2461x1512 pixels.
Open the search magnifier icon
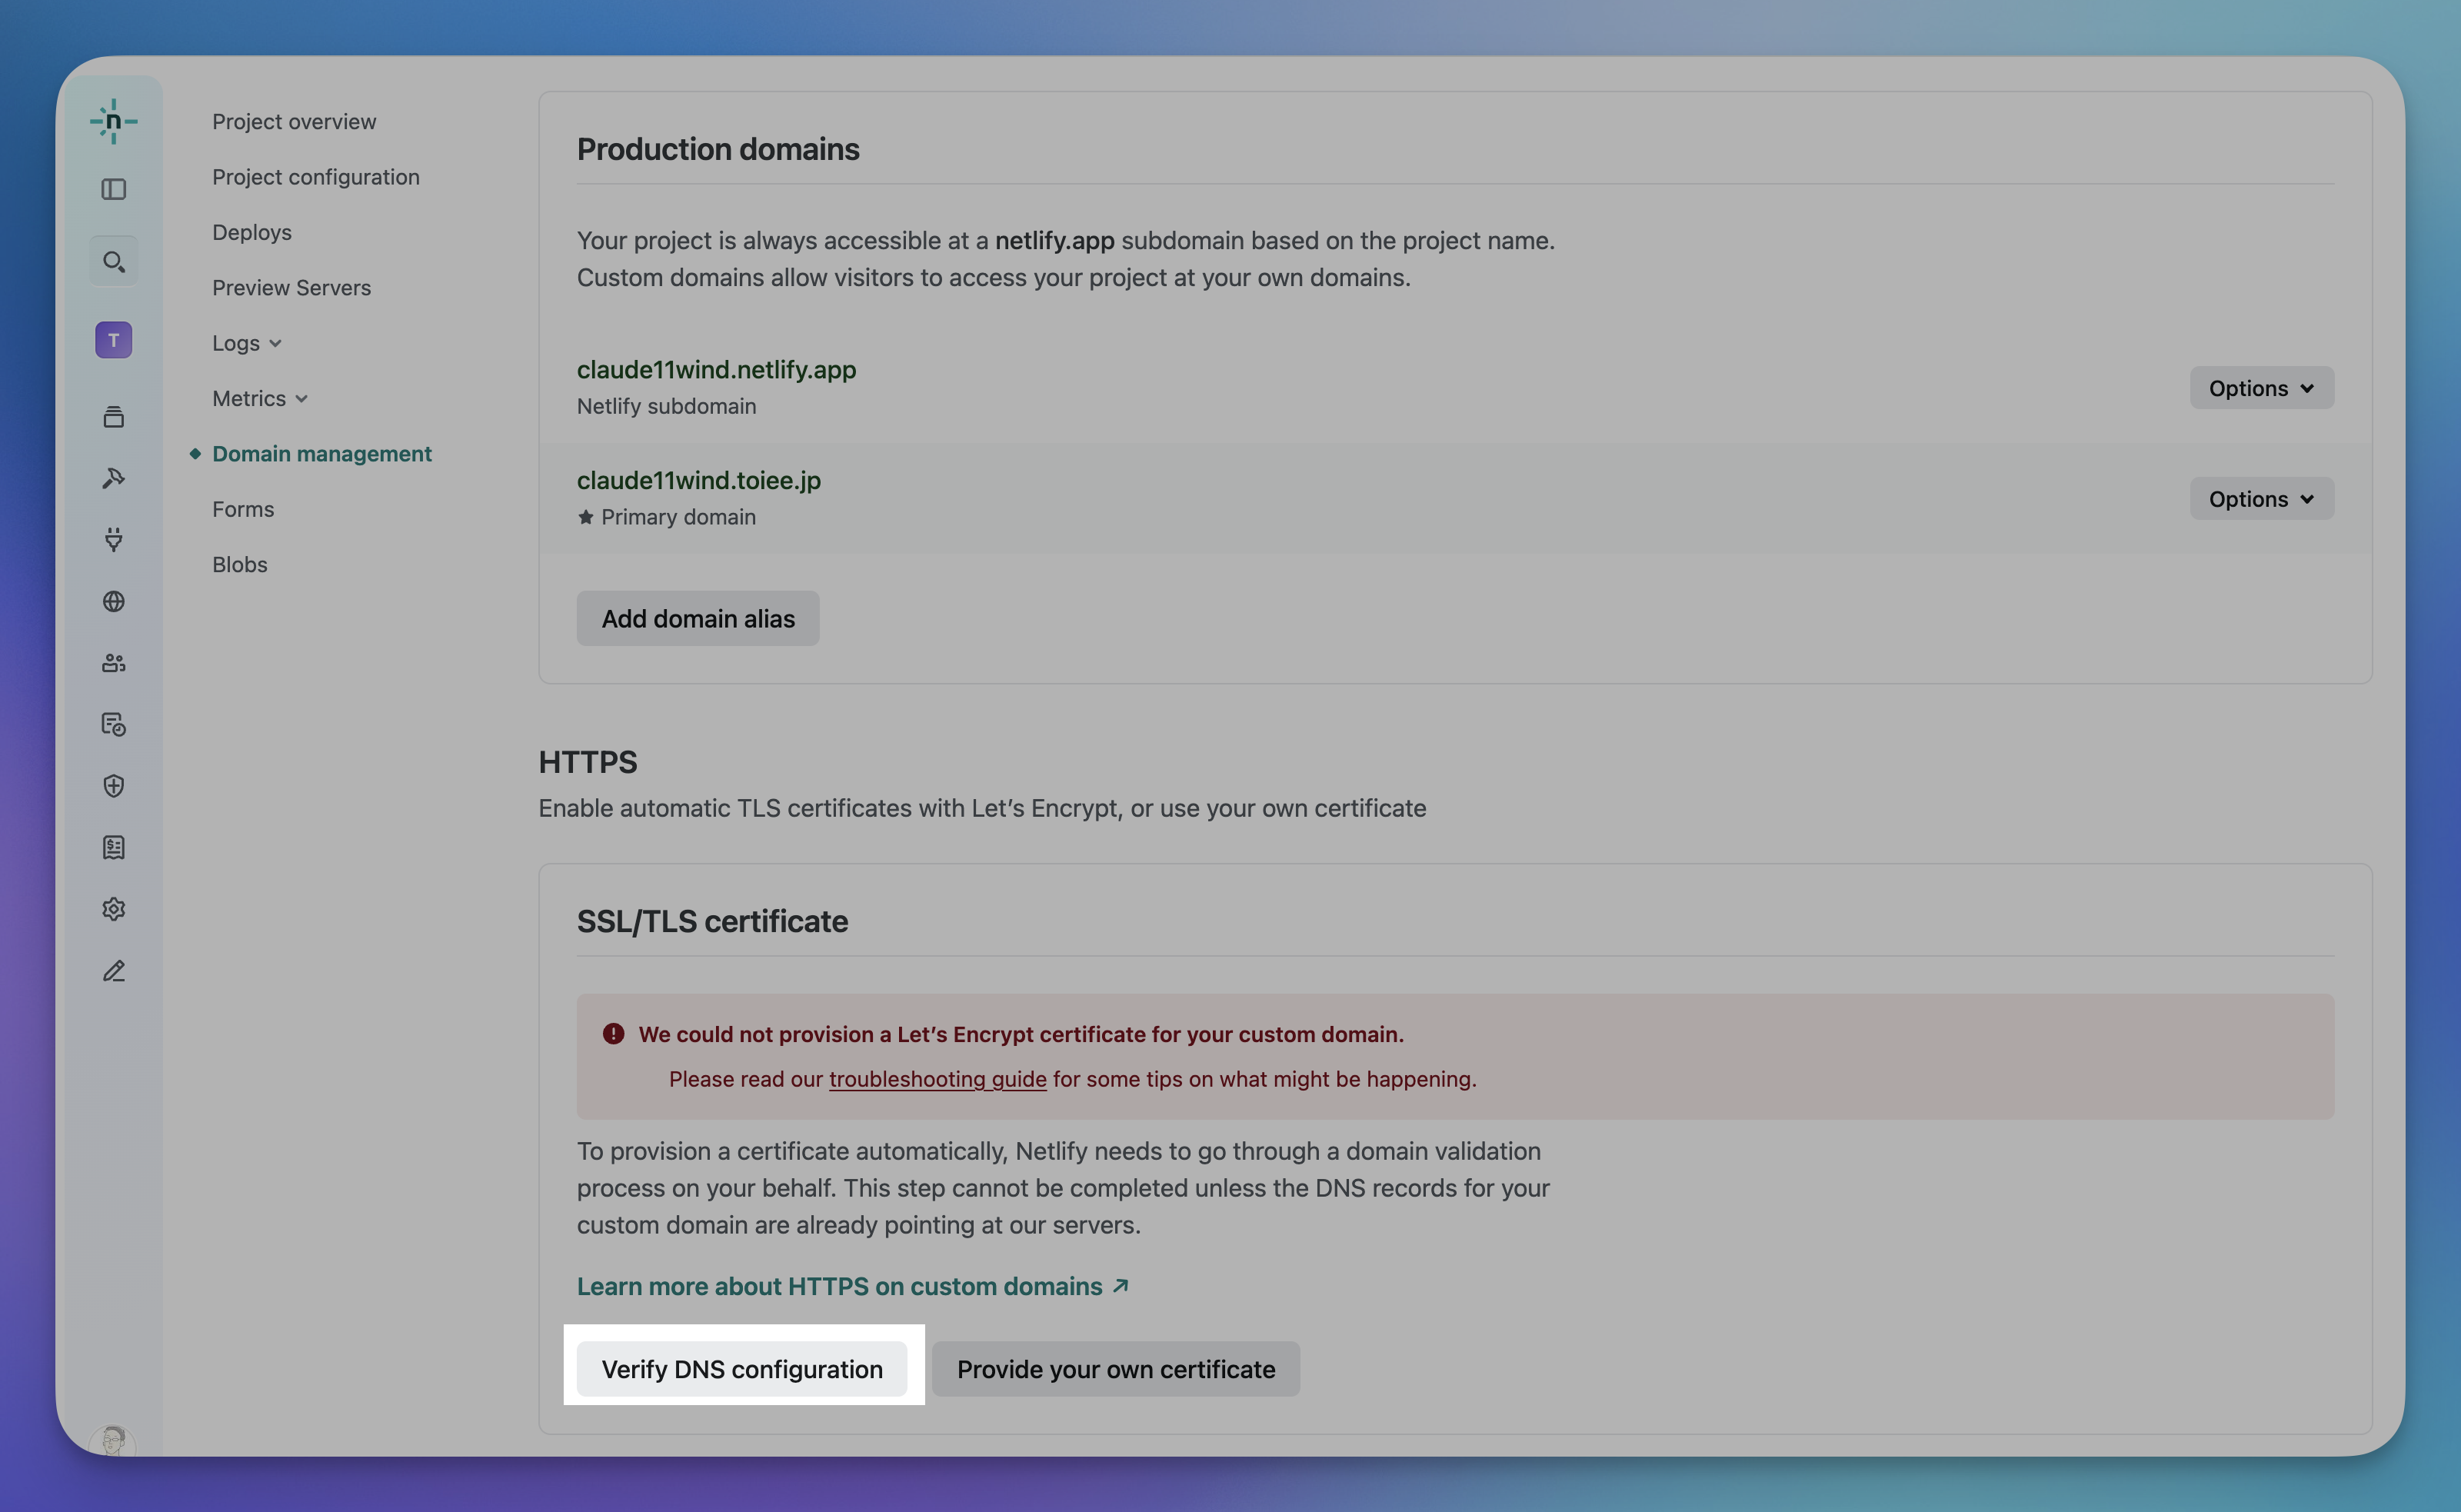113,262
